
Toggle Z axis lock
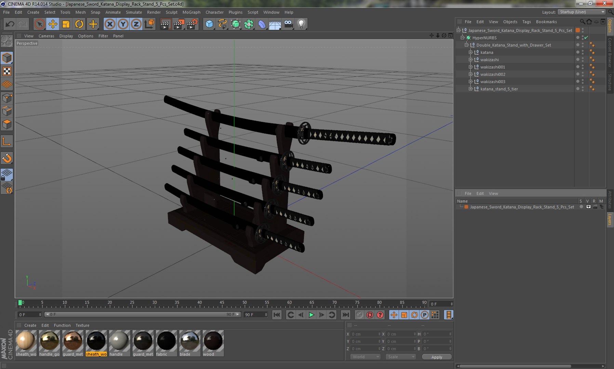136,24
